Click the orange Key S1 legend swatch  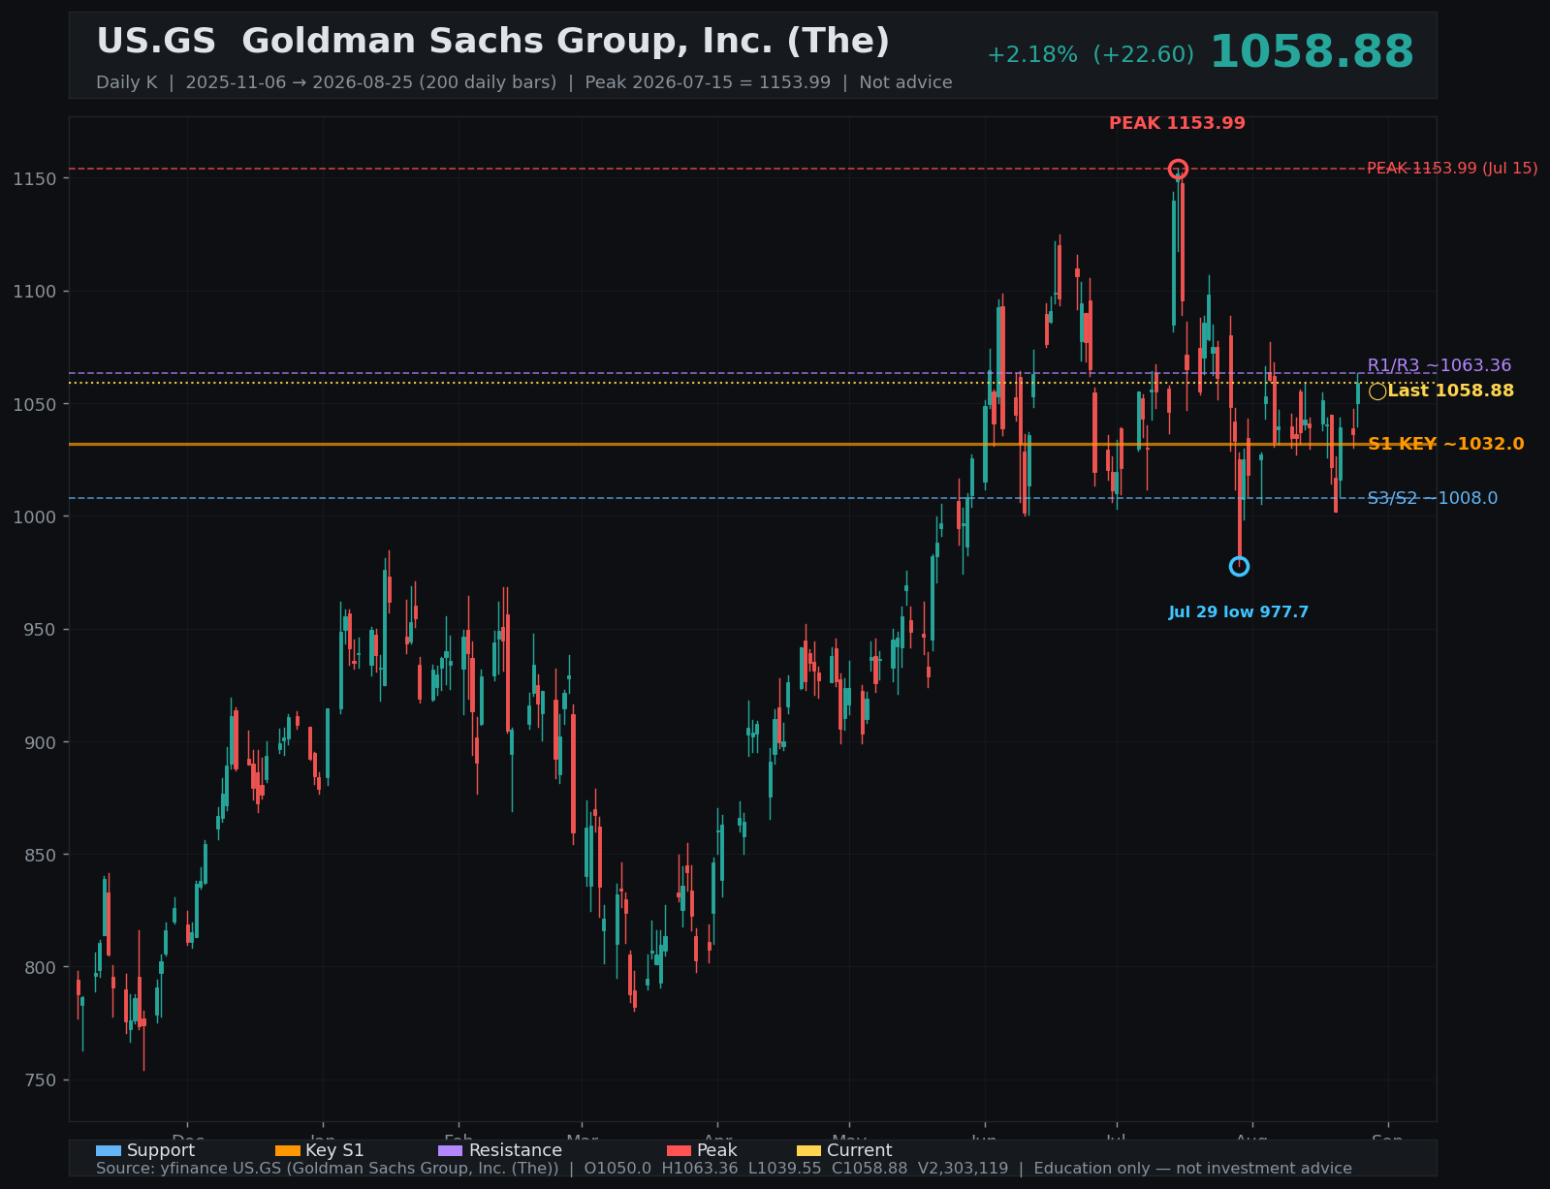point(288,1151)
